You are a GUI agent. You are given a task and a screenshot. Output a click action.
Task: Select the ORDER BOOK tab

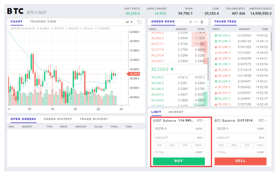[163, 22]
